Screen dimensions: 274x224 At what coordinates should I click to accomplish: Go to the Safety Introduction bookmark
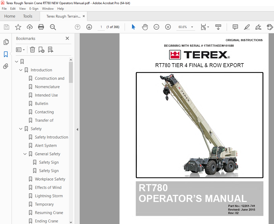coord(51,137)
